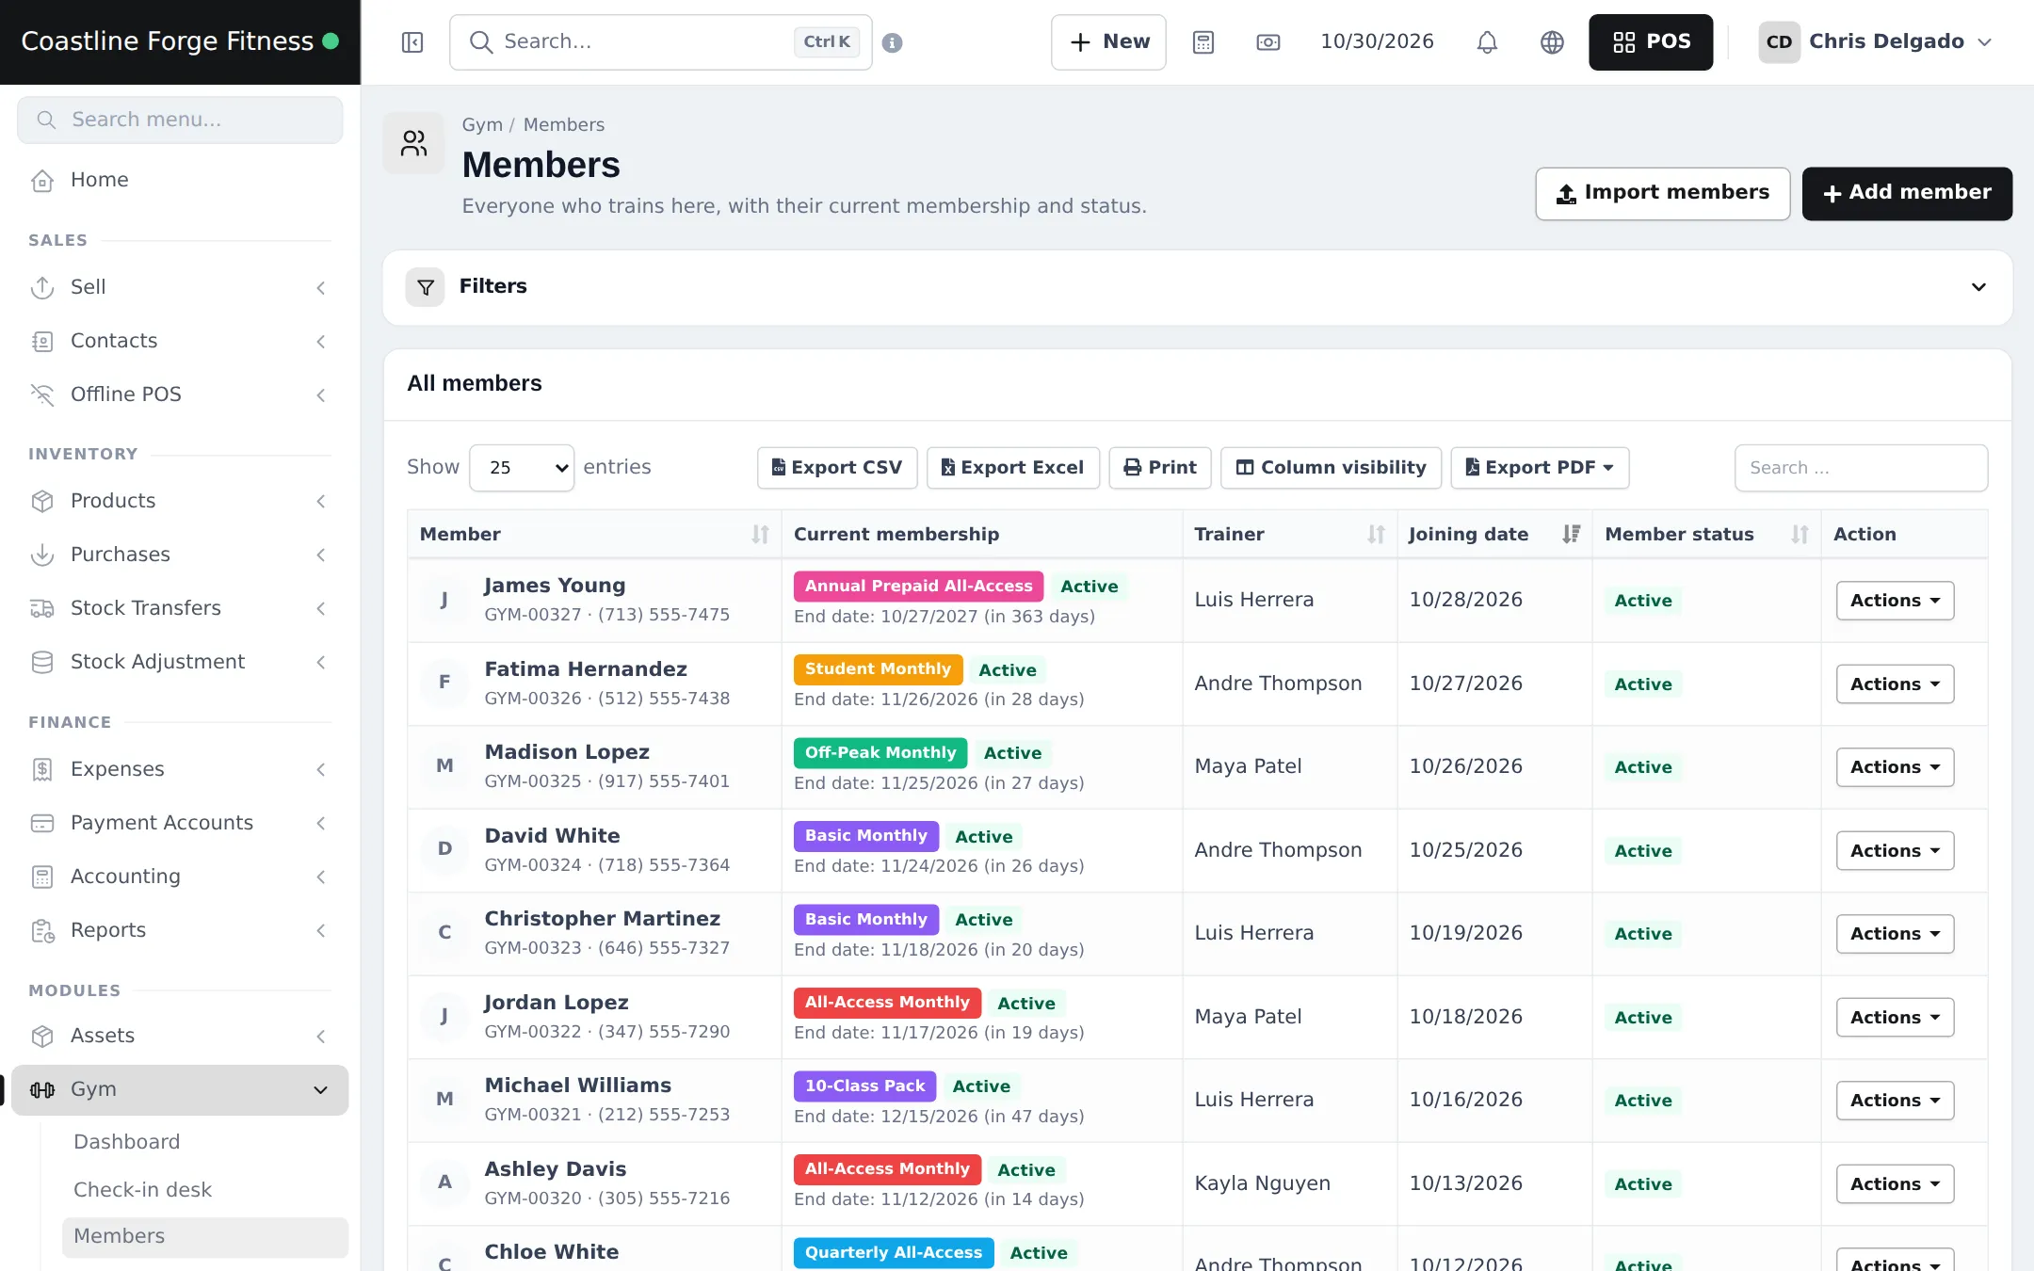Click Off-Peak Monthly membership badge
Screen dimensions: 2034x1271
880,753
